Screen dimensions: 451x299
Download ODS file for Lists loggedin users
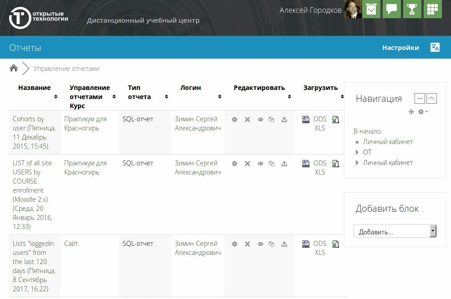pos(306,244)
